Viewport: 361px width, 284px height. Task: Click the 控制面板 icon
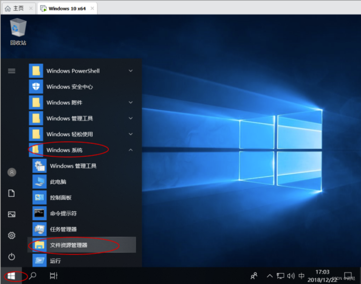pos(39,197)
